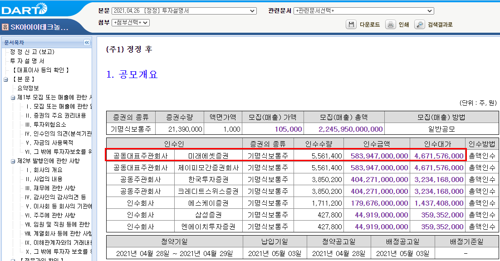Screen dimensions: 500x261
Task: Open VI. 주주에 관한 사항
Action: 50,215
